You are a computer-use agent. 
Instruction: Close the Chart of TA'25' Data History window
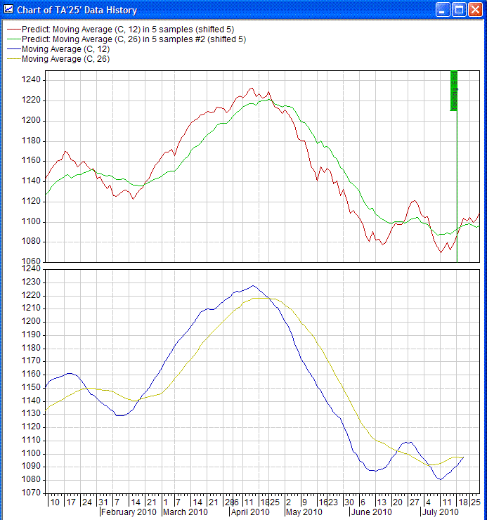pos(475,10)
